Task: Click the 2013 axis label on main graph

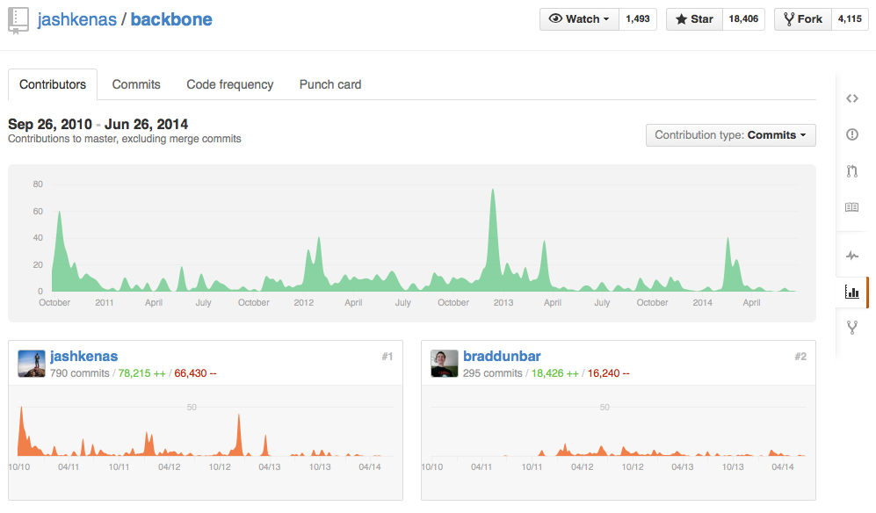Action: [503, 302]
